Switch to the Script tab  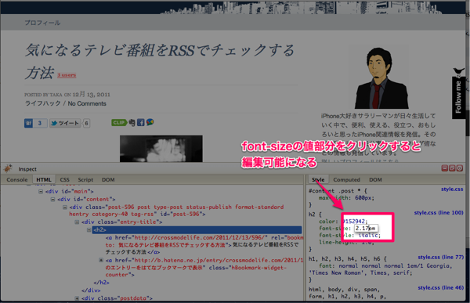click(x=85, y=179)
